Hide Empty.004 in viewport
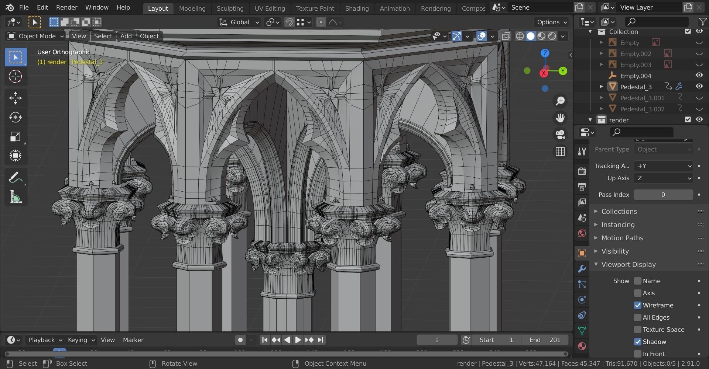The width and height of the screenshot is (709, 369). (699, 75)
